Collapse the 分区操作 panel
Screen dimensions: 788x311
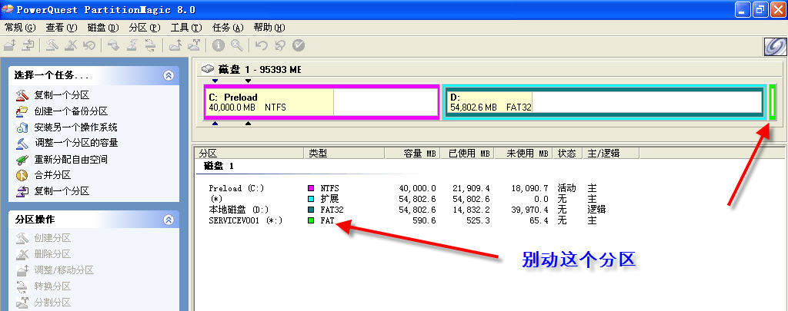pos(169,220)
